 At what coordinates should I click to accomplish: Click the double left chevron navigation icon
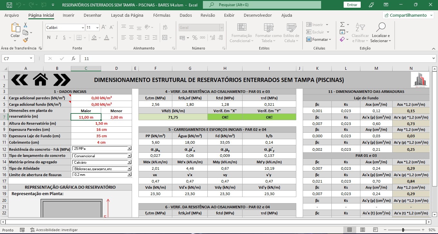click(x=19, y=80)
